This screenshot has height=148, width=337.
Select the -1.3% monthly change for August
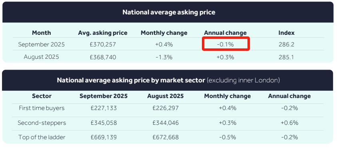point(164,57)
